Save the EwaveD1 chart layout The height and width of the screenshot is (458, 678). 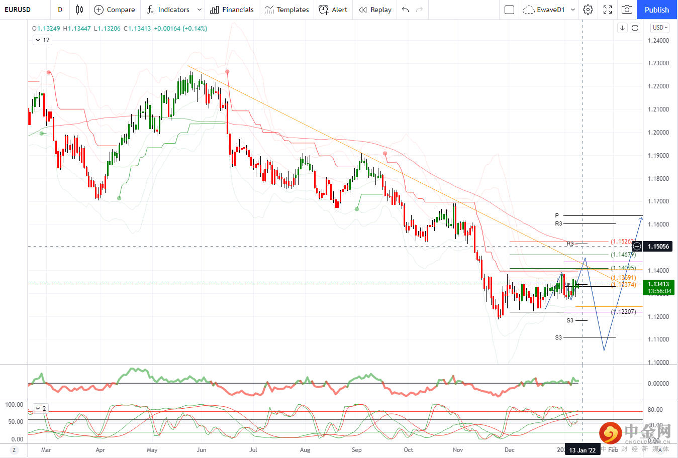544,10
